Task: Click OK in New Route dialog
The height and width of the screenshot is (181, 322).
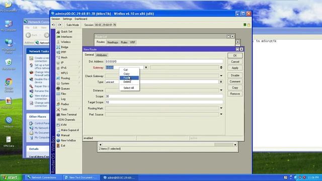Action: pos(235,56)
